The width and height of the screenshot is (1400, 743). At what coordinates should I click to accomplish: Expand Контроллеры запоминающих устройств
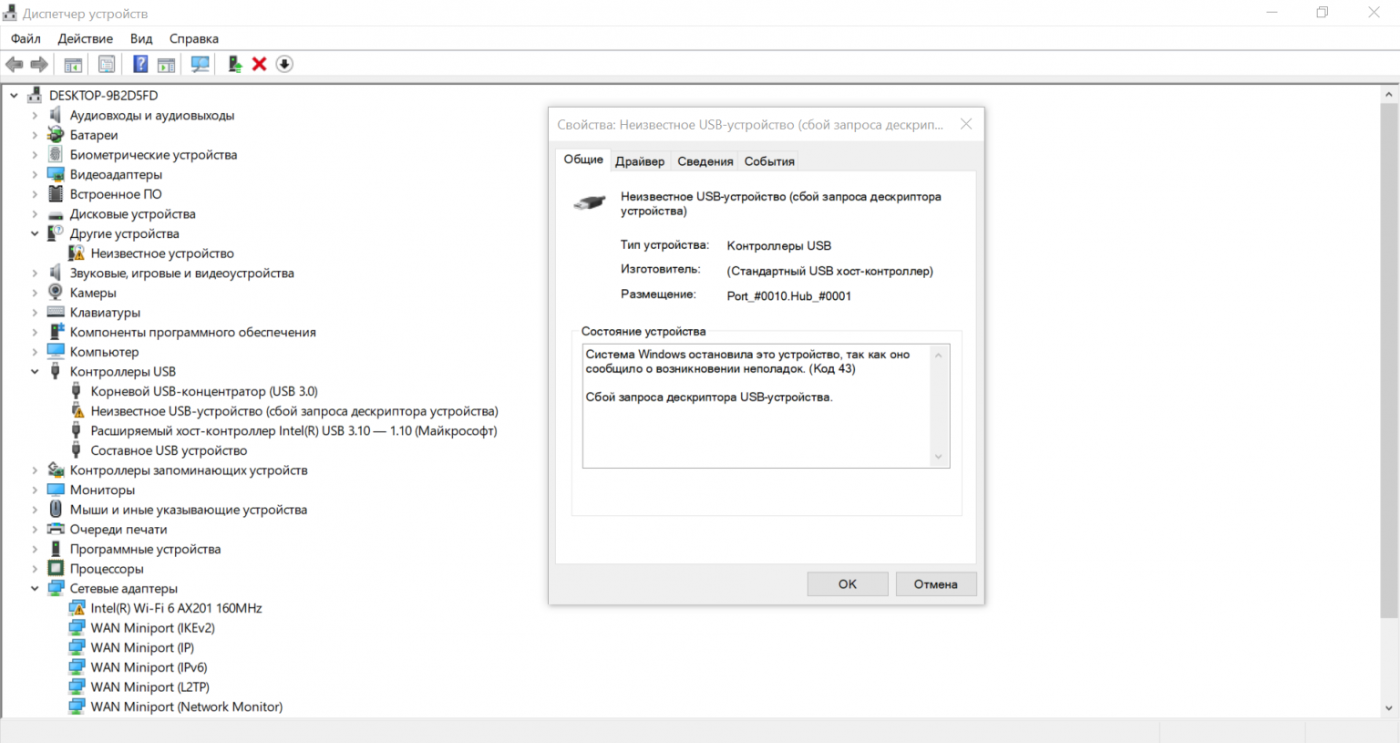coord(35,470)
